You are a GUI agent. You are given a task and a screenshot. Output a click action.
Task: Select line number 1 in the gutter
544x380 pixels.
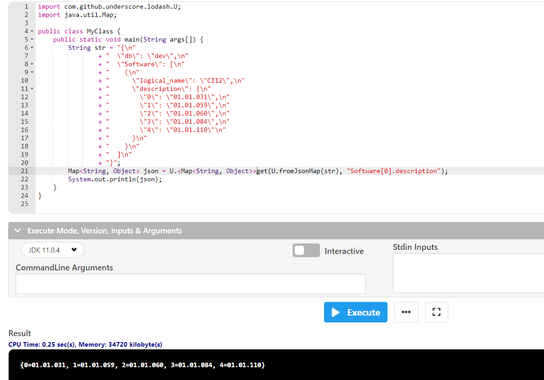pyautogui.click(x=26, y=7)
